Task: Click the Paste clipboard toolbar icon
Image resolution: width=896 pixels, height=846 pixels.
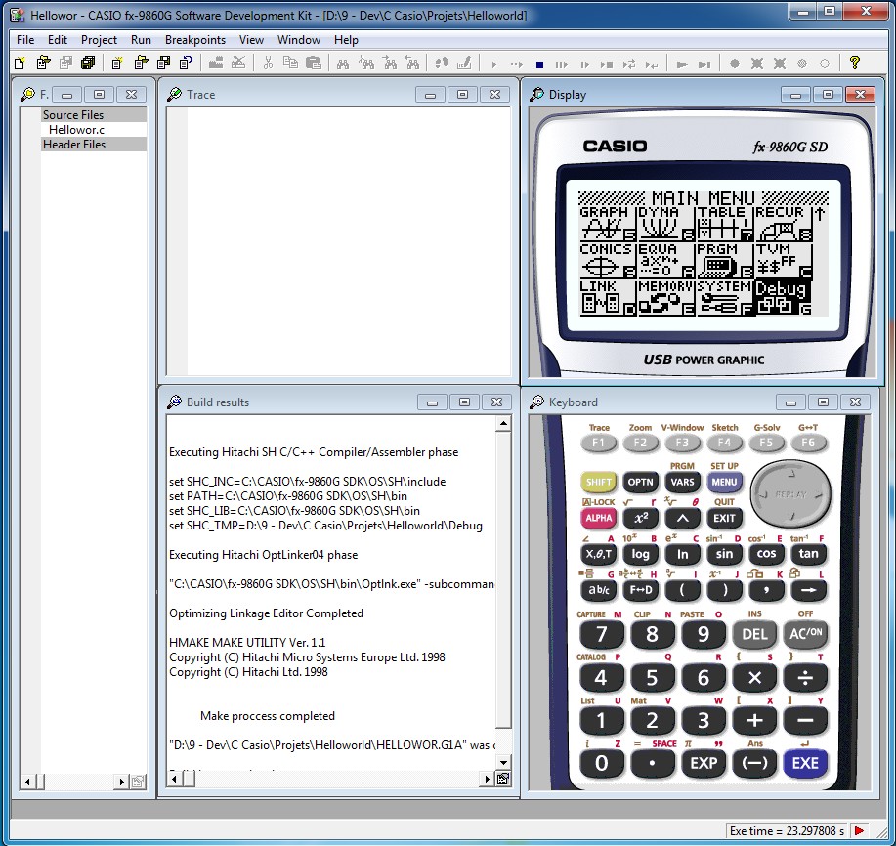Action: click(313, 63)
